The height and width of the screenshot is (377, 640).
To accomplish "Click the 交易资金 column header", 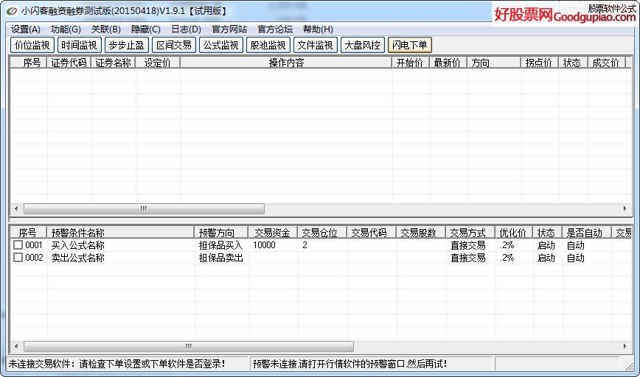I will tap(272, 233).
